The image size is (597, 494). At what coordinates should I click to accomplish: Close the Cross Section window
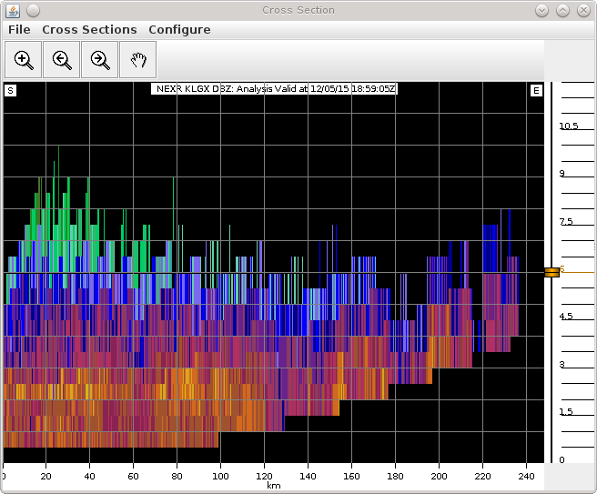coord(582,10)
